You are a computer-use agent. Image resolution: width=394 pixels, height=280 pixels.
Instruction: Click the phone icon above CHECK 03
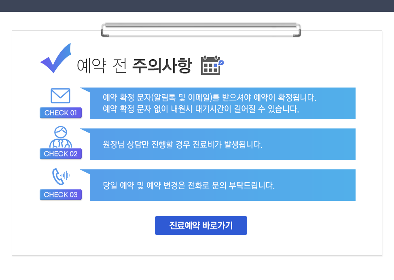pyautogui.click(x=61, y=176)
